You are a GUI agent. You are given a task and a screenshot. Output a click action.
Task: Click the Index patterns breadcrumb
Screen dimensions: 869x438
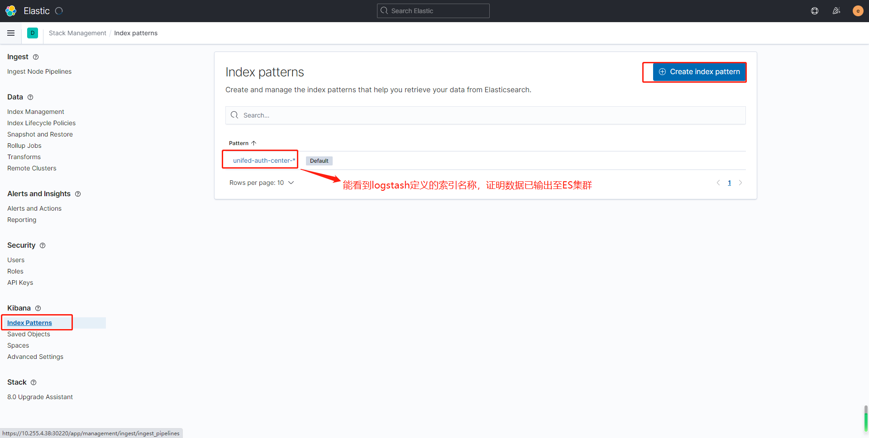pos(136,33)
